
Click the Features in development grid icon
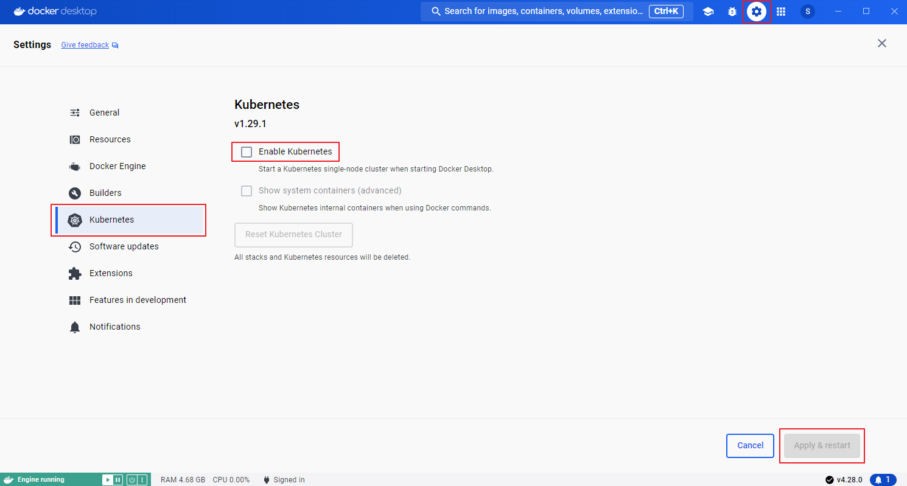[x=75, y=300]
